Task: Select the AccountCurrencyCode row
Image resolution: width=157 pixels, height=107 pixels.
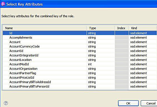Action: pos(80,46)
